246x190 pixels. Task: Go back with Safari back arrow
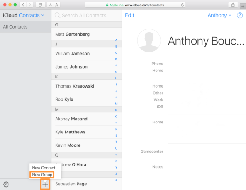click(x=23, y=5)
